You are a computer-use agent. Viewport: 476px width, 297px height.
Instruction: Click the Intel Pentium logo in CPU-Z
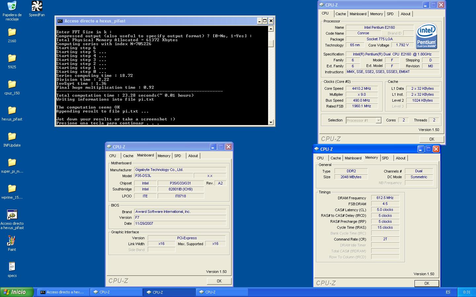pyautogui.click(x=426, y=36)
